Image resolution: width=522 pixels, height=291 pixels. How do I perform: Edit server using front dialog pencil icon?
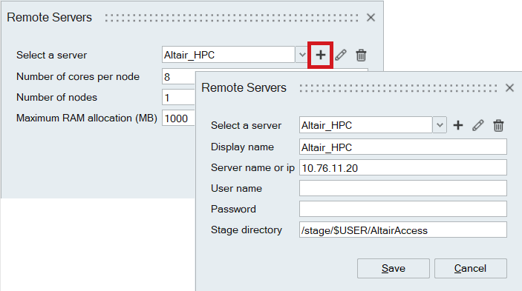(x=478, y=125)
